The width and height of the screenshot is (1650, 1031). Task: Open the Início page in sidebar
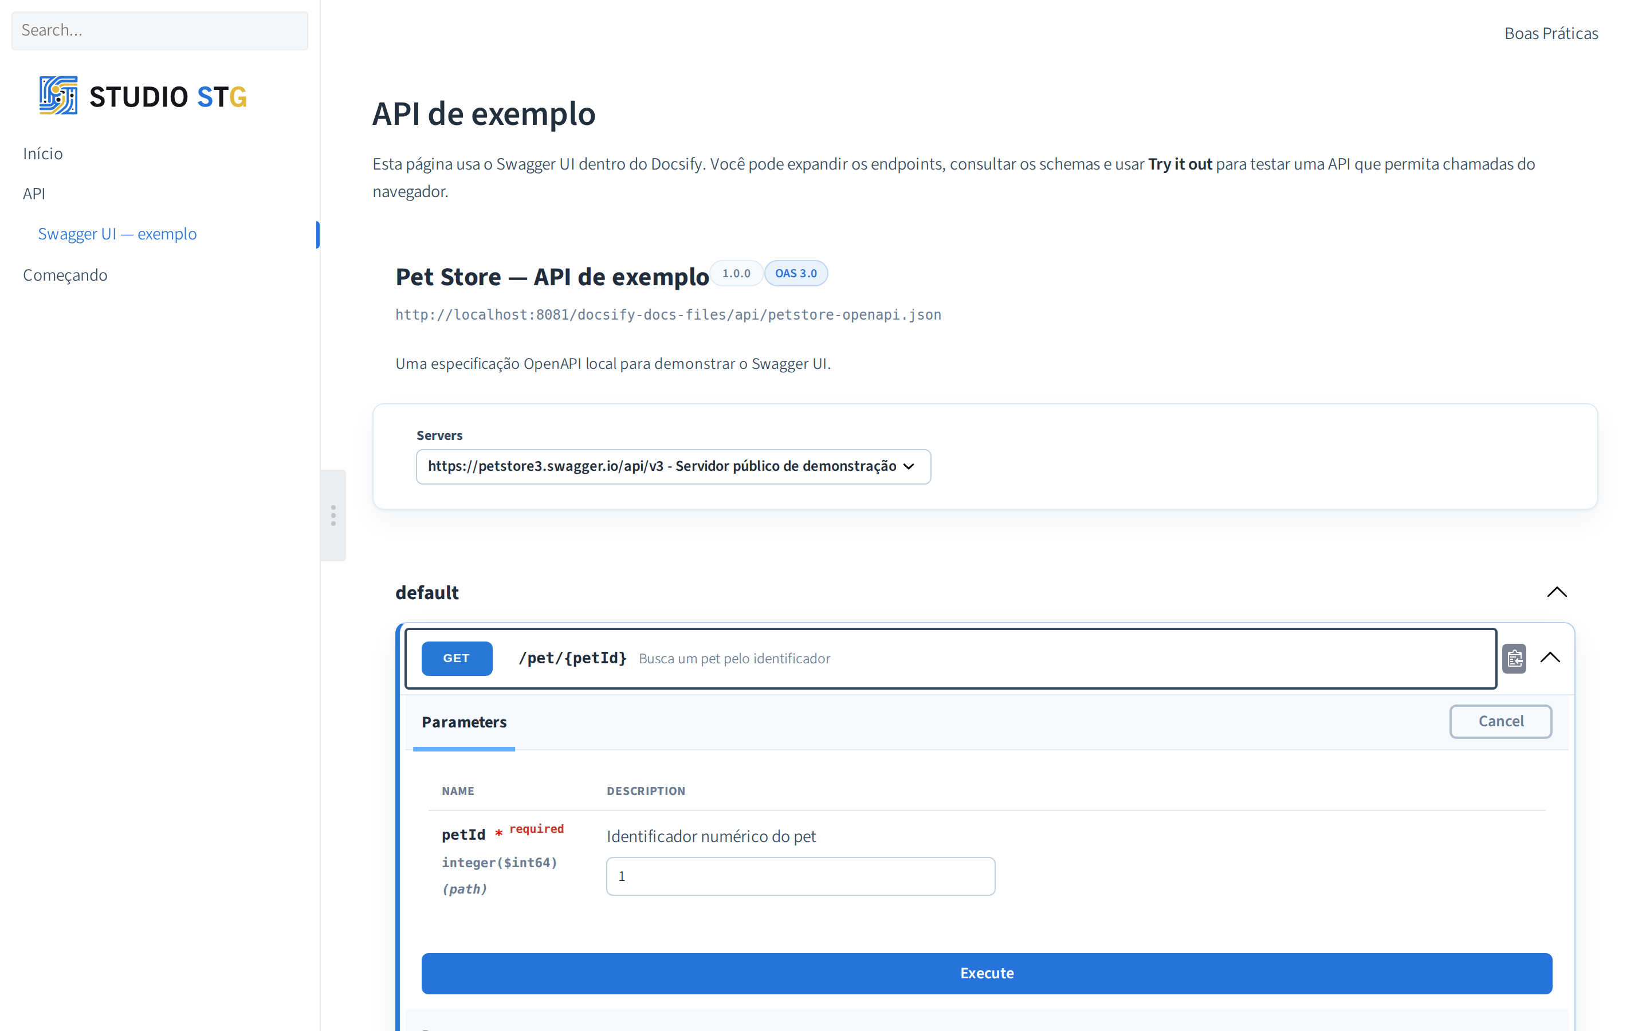pos(43,154)
